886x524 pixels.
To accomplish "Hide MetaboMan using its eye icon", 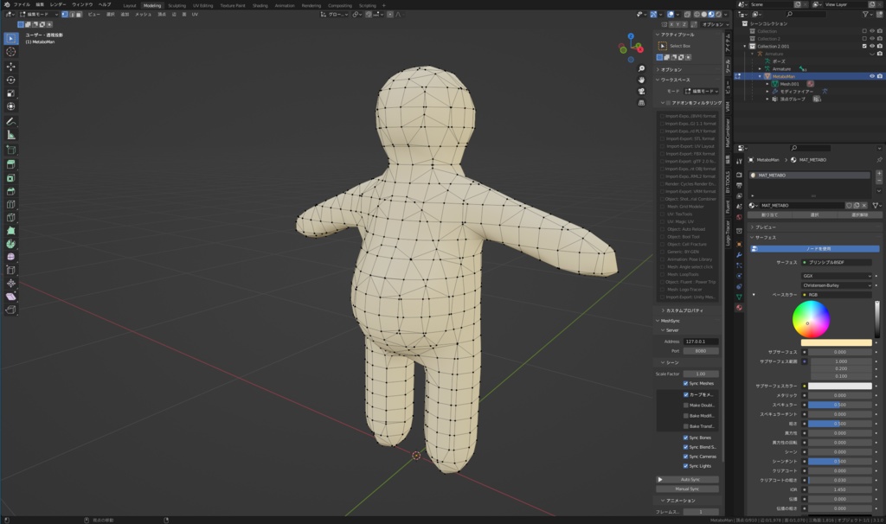I will (871, 76).
